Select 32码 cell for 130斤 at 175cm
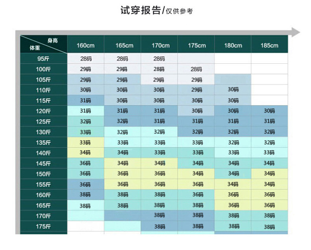The width and height of the screenshot is (311, 250). pyautogui.click(x=196, y=132)
